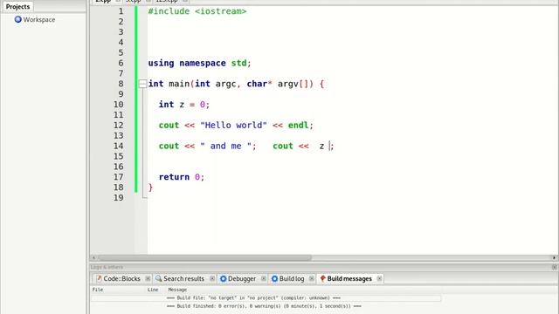Click the 'int z = 0;' declaration

[x=184, y=105]
